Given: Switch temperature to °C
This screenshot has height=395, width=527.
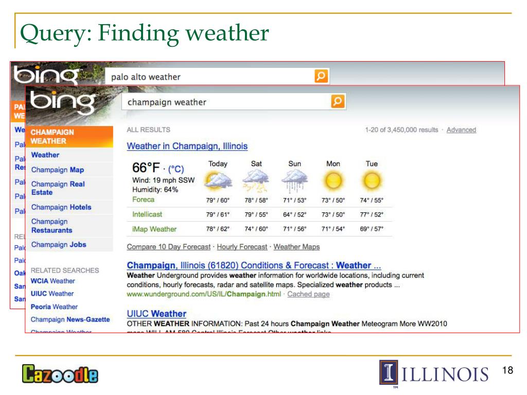Looking at the screenshot, I should pyautogui.click(x=176, y=169).
